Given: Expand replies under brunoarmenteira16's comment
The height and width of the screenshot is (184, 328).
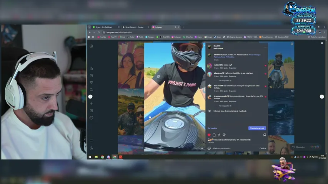Looking at the screenshot, I should (x=225, y=106).
